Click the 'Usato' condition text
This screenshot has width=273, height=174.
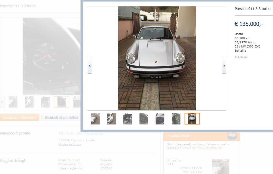239,34
